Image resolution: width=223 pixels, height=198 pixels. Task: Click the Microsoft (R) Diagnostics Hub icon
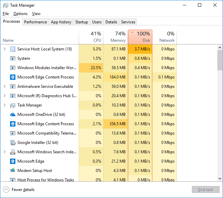[x=13, y=96]
